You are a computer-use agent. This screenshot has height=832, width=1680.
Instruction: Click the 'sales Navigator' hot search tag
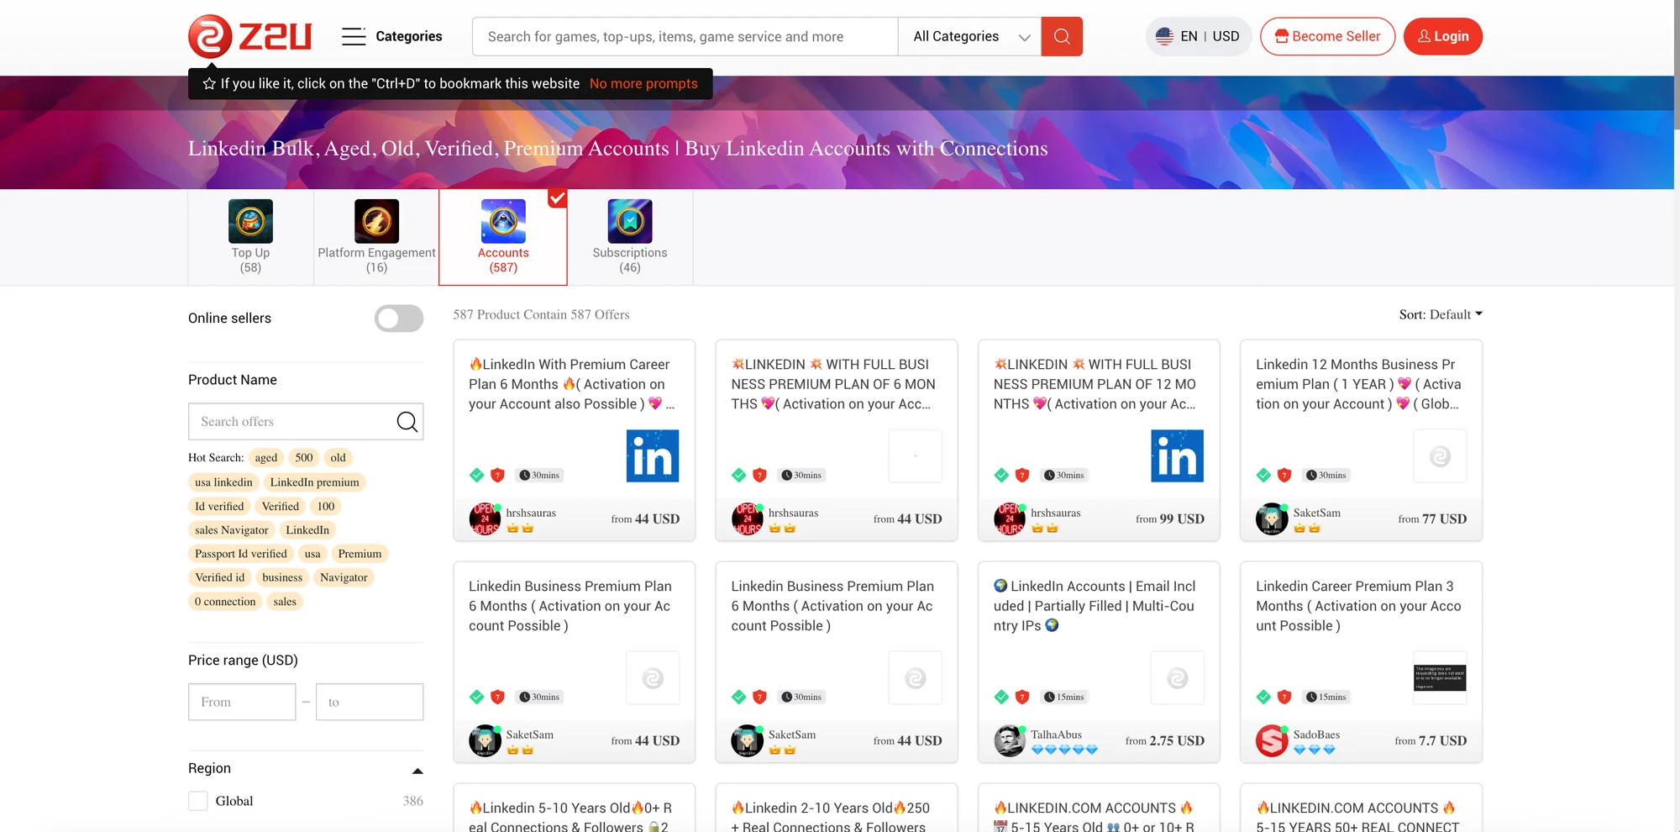pos(232,529)
